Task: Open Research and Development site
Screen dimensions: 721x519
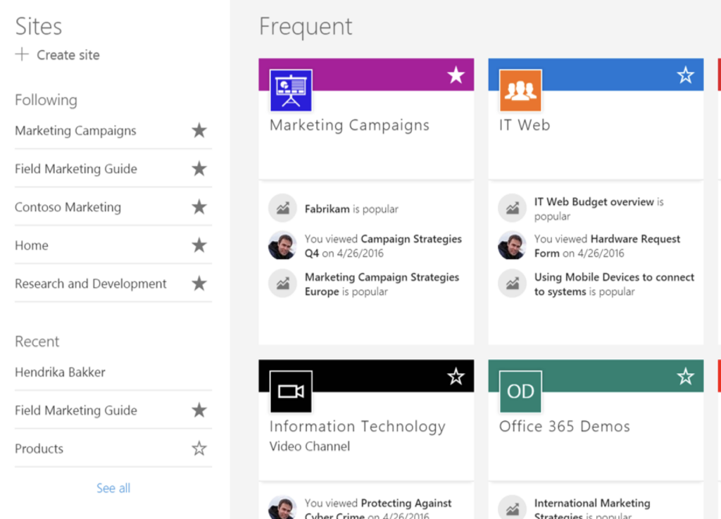Action: pyautogui.click(x=91, y=284)
